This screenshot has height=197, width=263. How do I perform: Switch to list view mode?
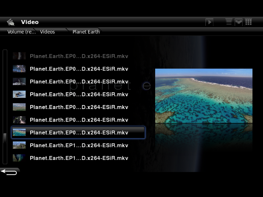point(229,22)
